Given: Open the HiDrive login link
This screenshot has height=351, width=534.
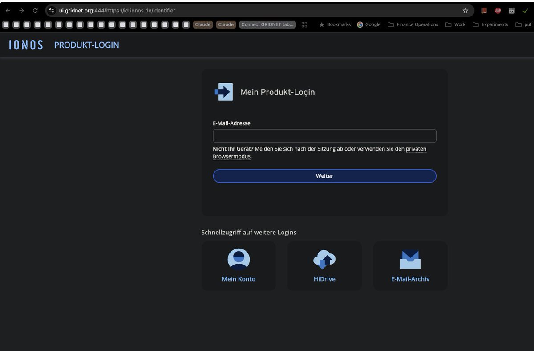Looking at the screenshot, I should click(x=324, y=279).
